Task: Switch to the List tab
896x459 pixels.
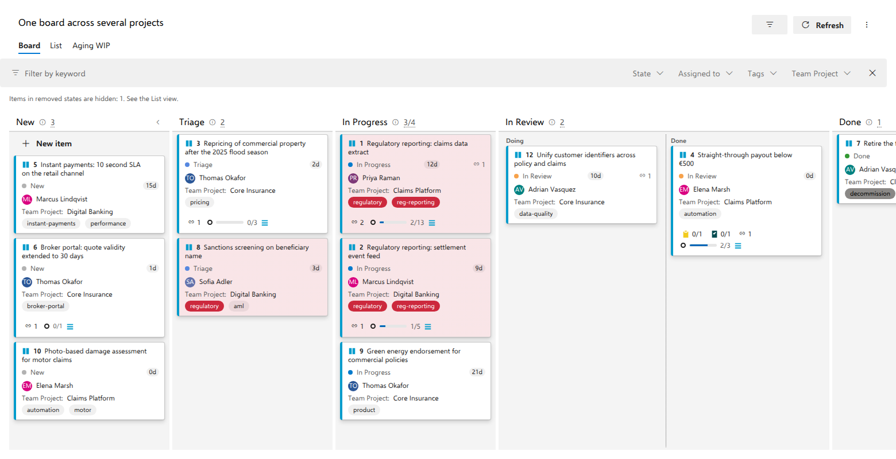Action: coord(56,46)
